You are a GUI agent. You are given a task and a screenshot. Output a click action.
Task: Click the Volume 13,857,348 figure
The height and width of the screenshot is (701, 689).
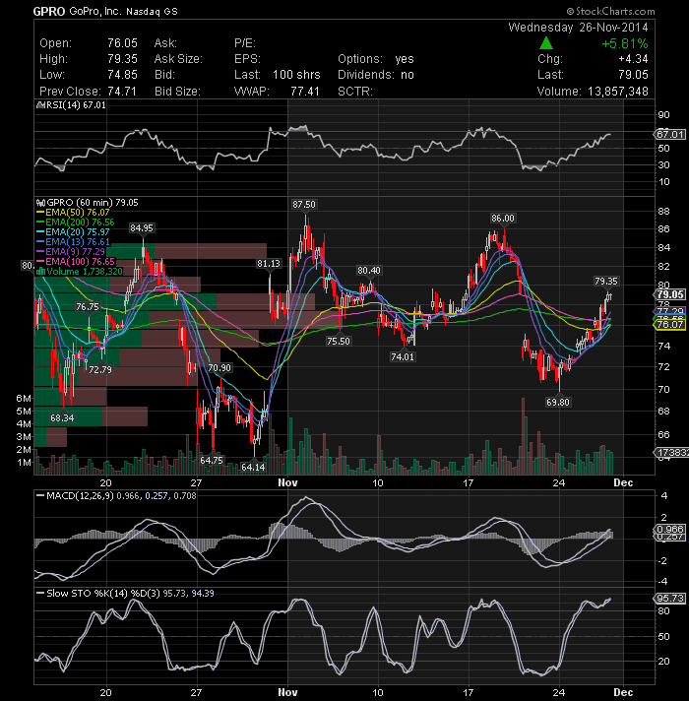click(593, 92)
